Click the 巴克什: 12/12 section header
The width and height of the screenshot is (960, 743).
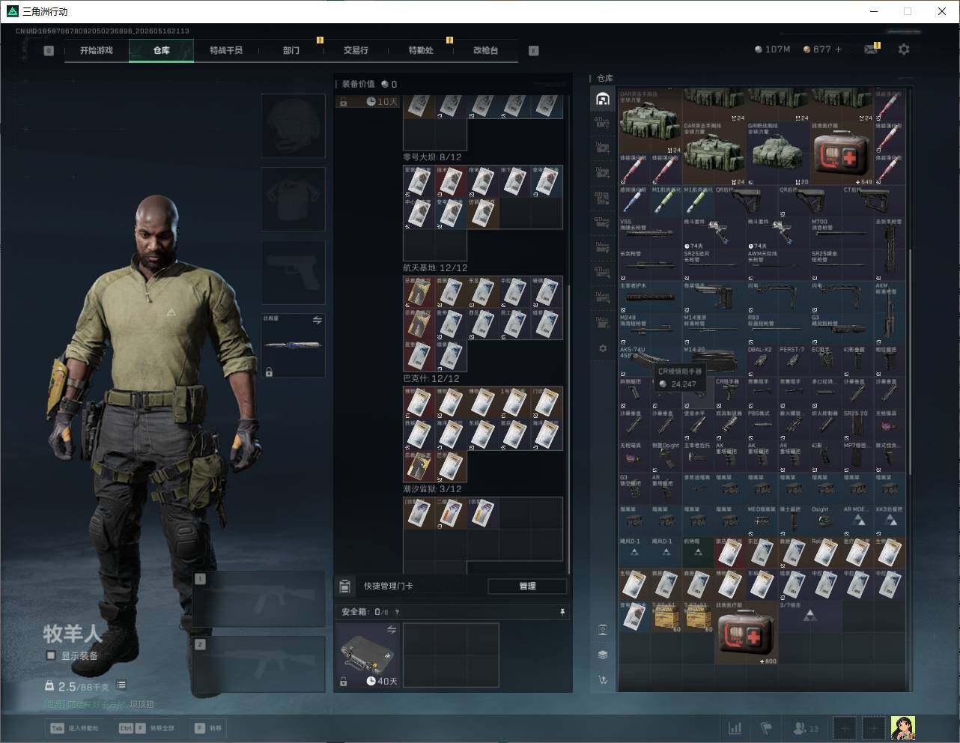click(431, 378)
